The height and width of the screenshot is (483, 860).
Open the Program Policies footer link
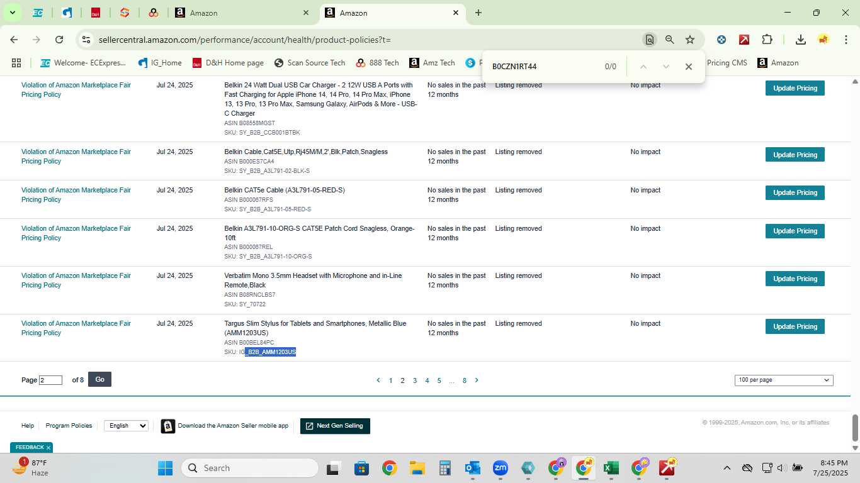pyautogui.click(x=69, y=426)
